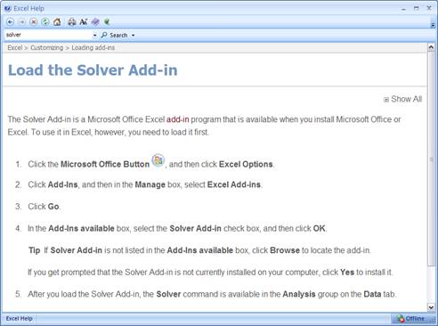The height and width of the screenshot is (326, 438).
Task: Expand all sections with Show All
Action: tap(402, 99)
